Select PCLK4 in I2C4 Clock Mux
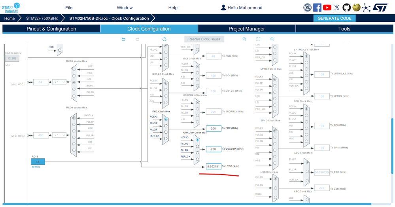 [x=198, y=66]
